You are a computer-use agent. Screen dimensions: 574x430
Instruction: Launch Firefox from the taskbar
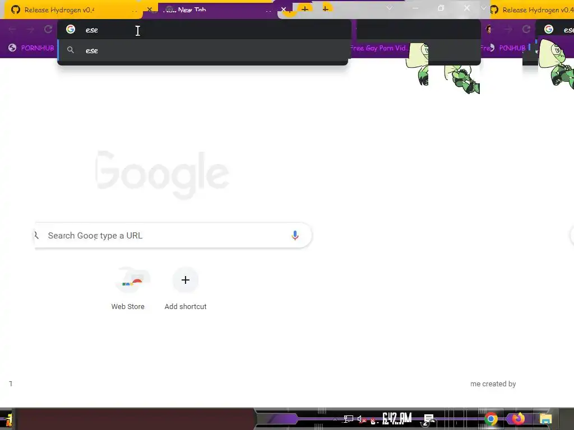click(x=518, y=419)
